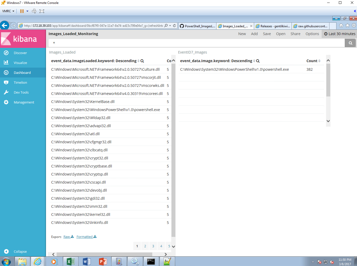Run the query search magnifier button
Screen dimensions: 357x266
[x=350, y=43]
